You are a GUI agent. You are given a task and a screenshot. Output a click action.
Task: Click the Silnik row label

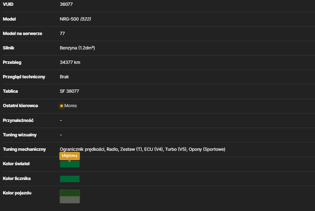click(x=8, y=48)
